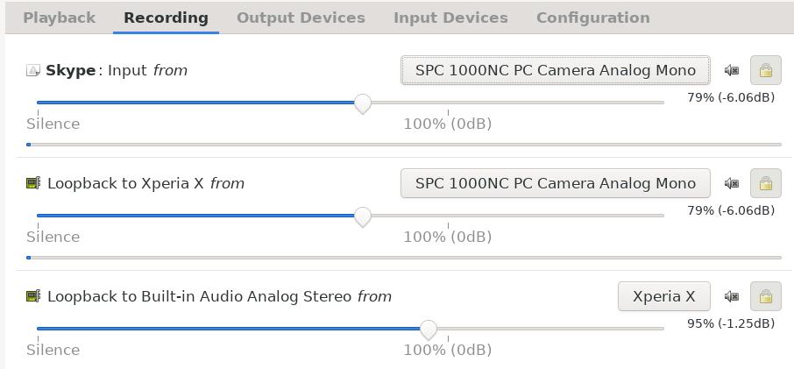The image size is (794, 369).
Task: Switch to the Playback tab
Action: 60,18
